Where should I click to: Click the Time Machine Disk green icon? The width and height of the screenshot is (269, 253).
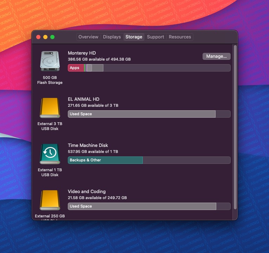click(50, 154)
